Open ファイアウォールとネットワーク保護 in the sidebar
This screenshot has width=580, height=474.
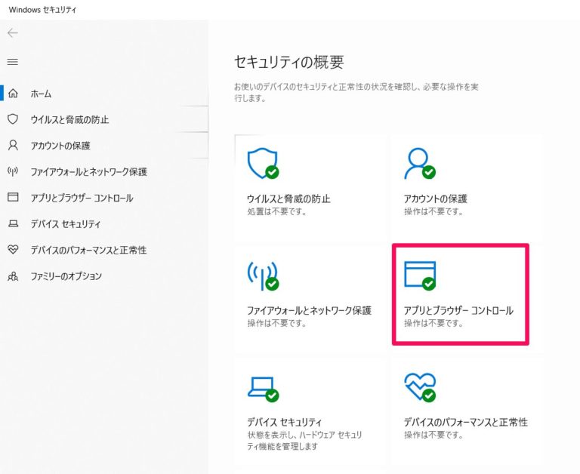click(x=89, y=171)
